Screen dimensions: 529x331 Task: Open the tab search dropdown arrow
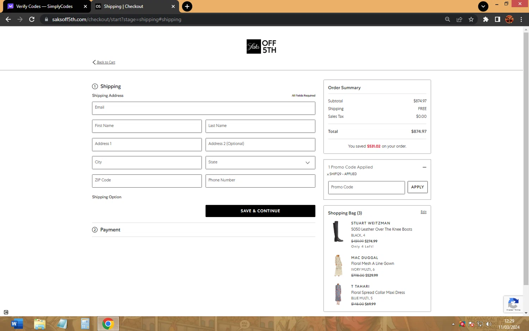click(x=483, y=6)
